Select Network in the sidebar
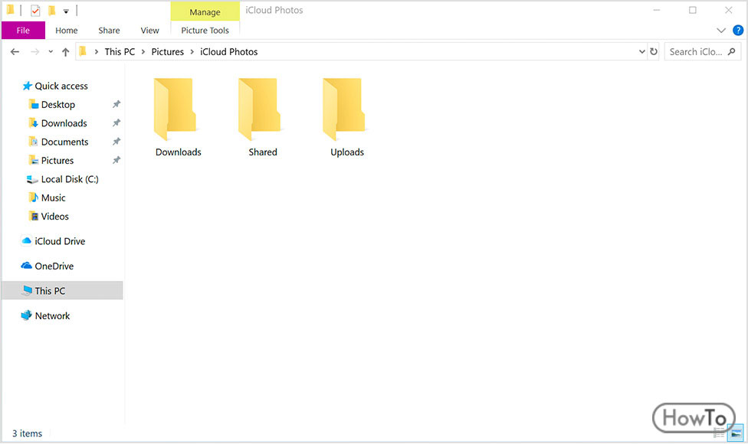The image size is (748, 444). click(45, 316)
